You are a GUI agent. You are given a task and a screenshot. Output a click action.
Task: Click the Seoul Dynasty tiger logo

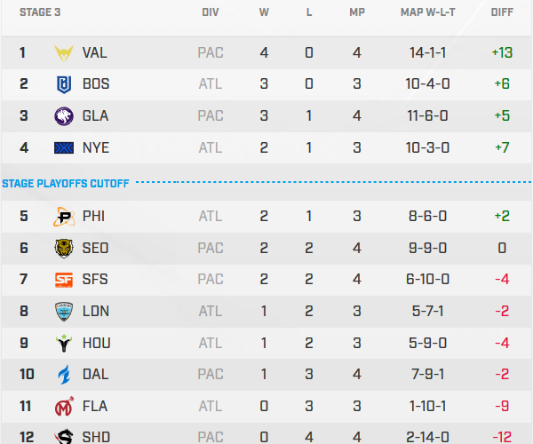point(64,248)
